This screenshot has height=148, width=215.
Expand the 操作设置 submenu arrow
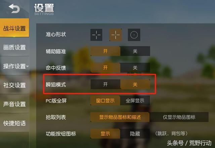pyautogui.click(x=28, y=67)
